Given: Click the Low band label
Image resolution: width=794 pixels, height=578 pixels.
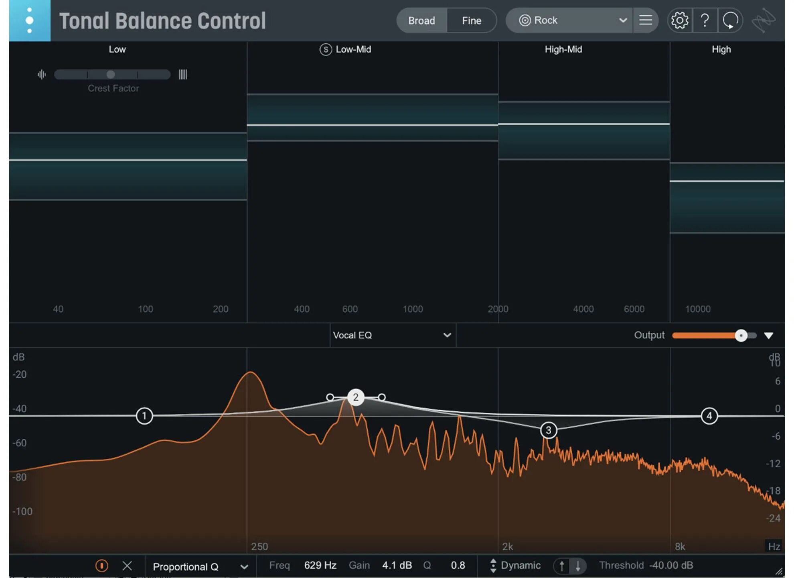Looking at the screenshot, I should tap(117, 49).
